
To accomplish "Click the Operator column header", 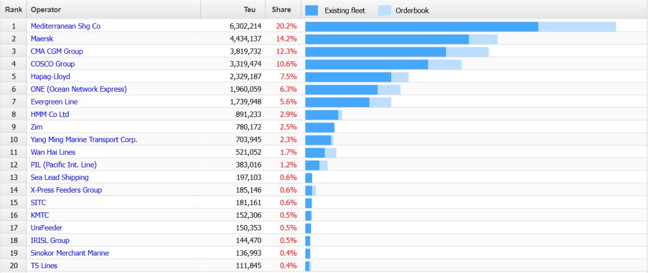I will tap(46, 10).
